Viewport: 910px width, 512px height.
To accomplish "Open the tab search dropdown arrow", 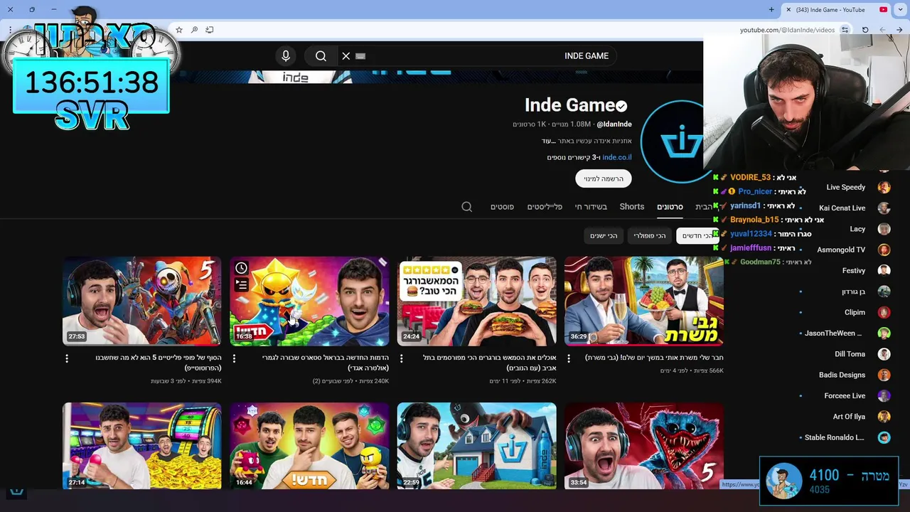I will (899, 9).
